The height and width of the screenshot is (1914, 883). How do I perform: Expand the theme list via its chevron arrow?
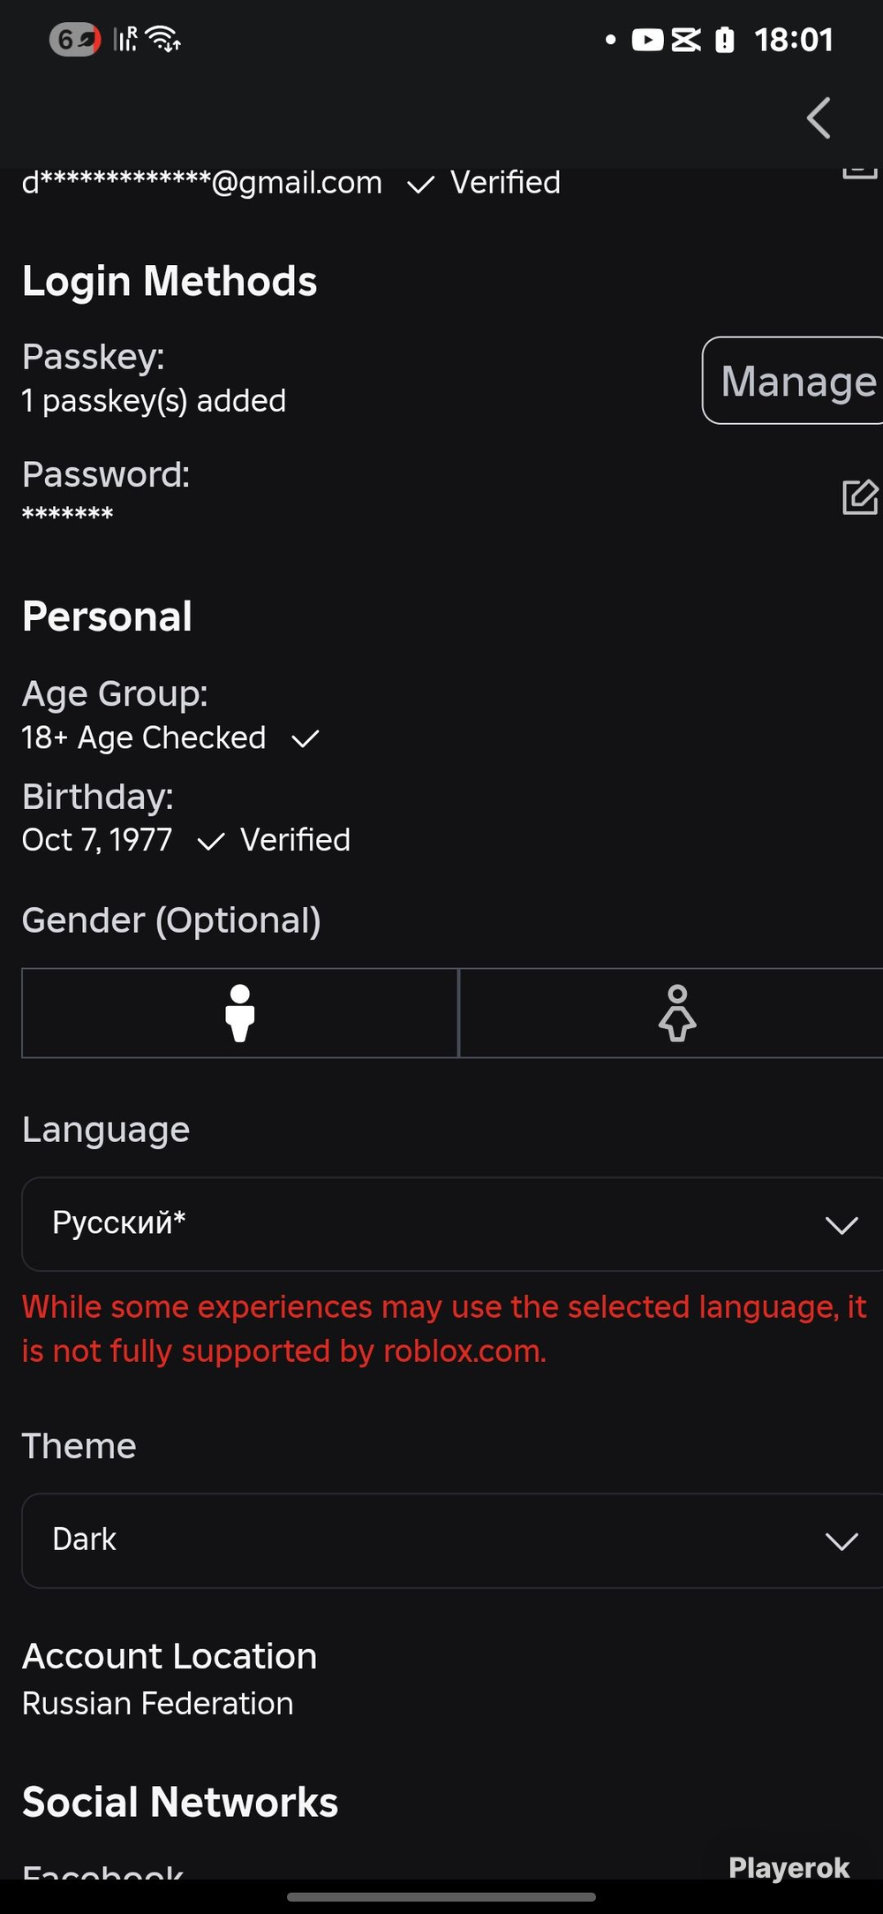coord(841,1541)
